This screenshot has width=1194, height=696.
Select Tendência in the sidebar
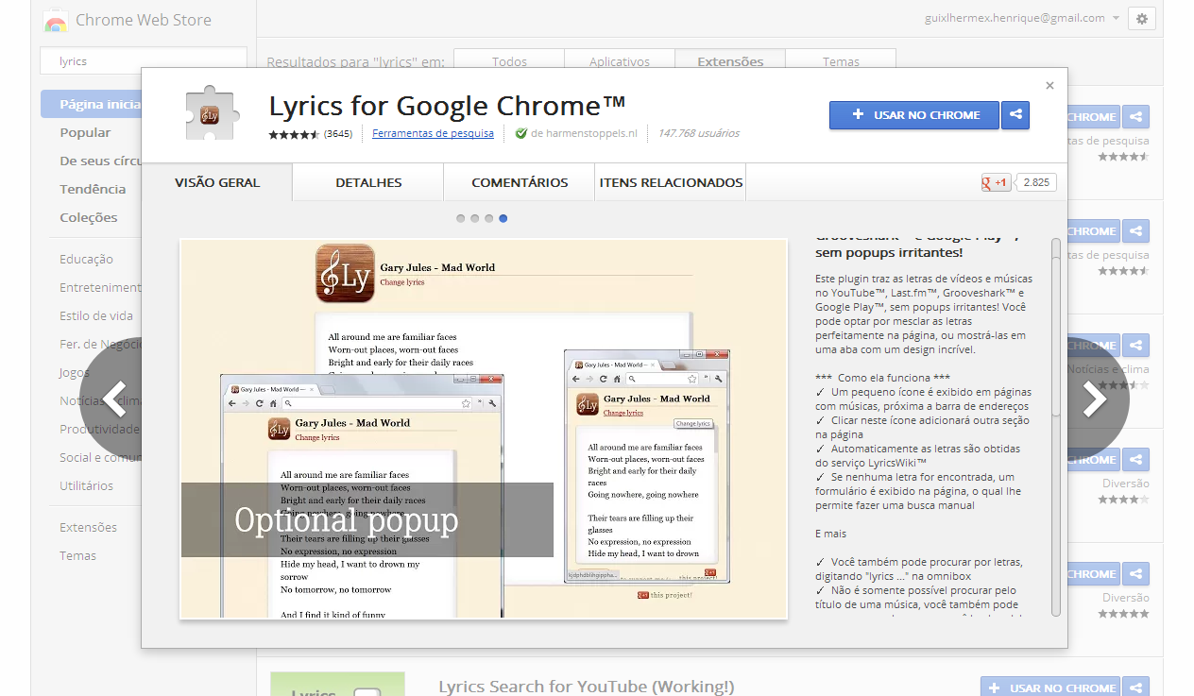[x=93, y=190]
